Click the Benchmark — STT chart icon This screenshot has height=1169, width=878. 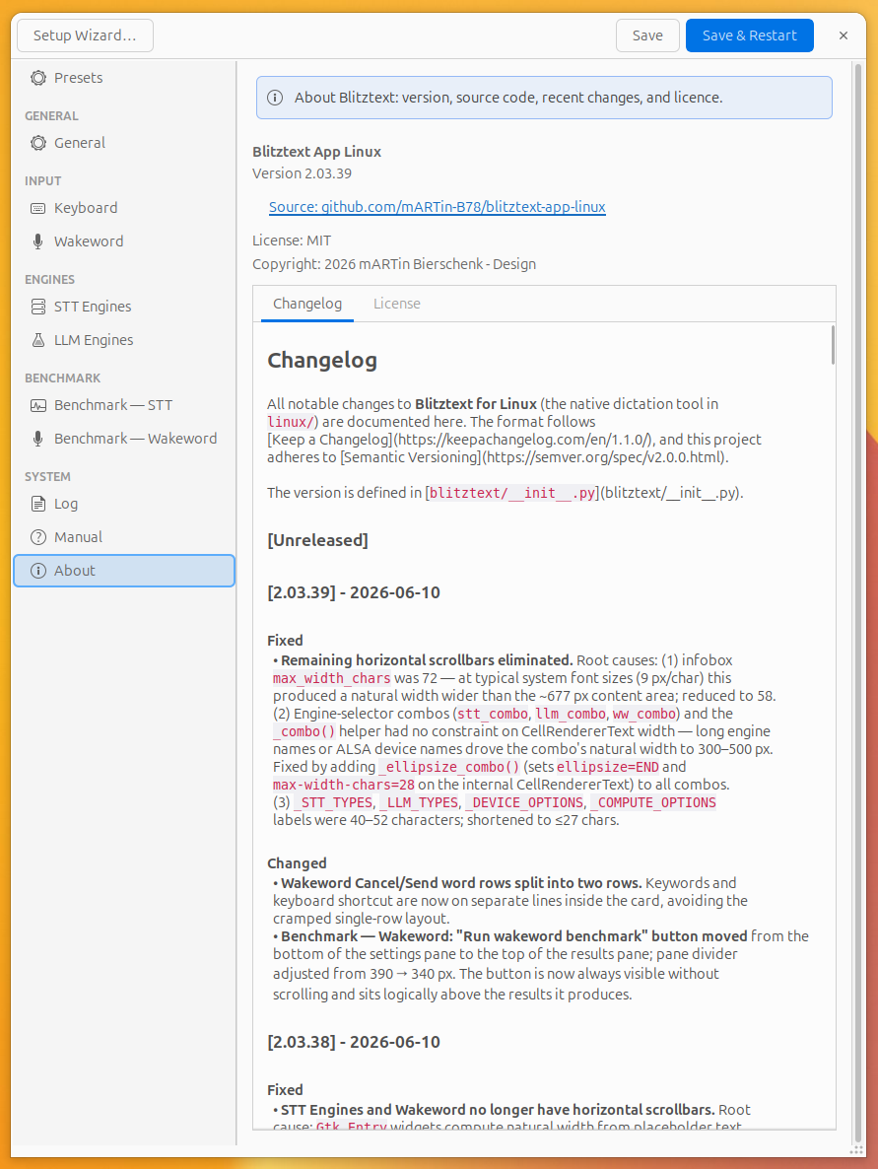pyautogui.click(x=38, y=405)
